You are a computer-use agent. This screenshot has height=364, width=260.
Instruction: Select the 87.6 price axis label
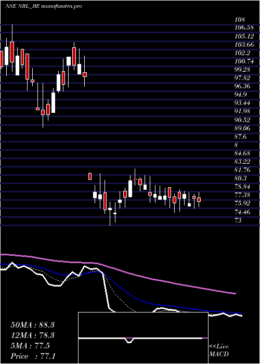(x=241, y=137)
